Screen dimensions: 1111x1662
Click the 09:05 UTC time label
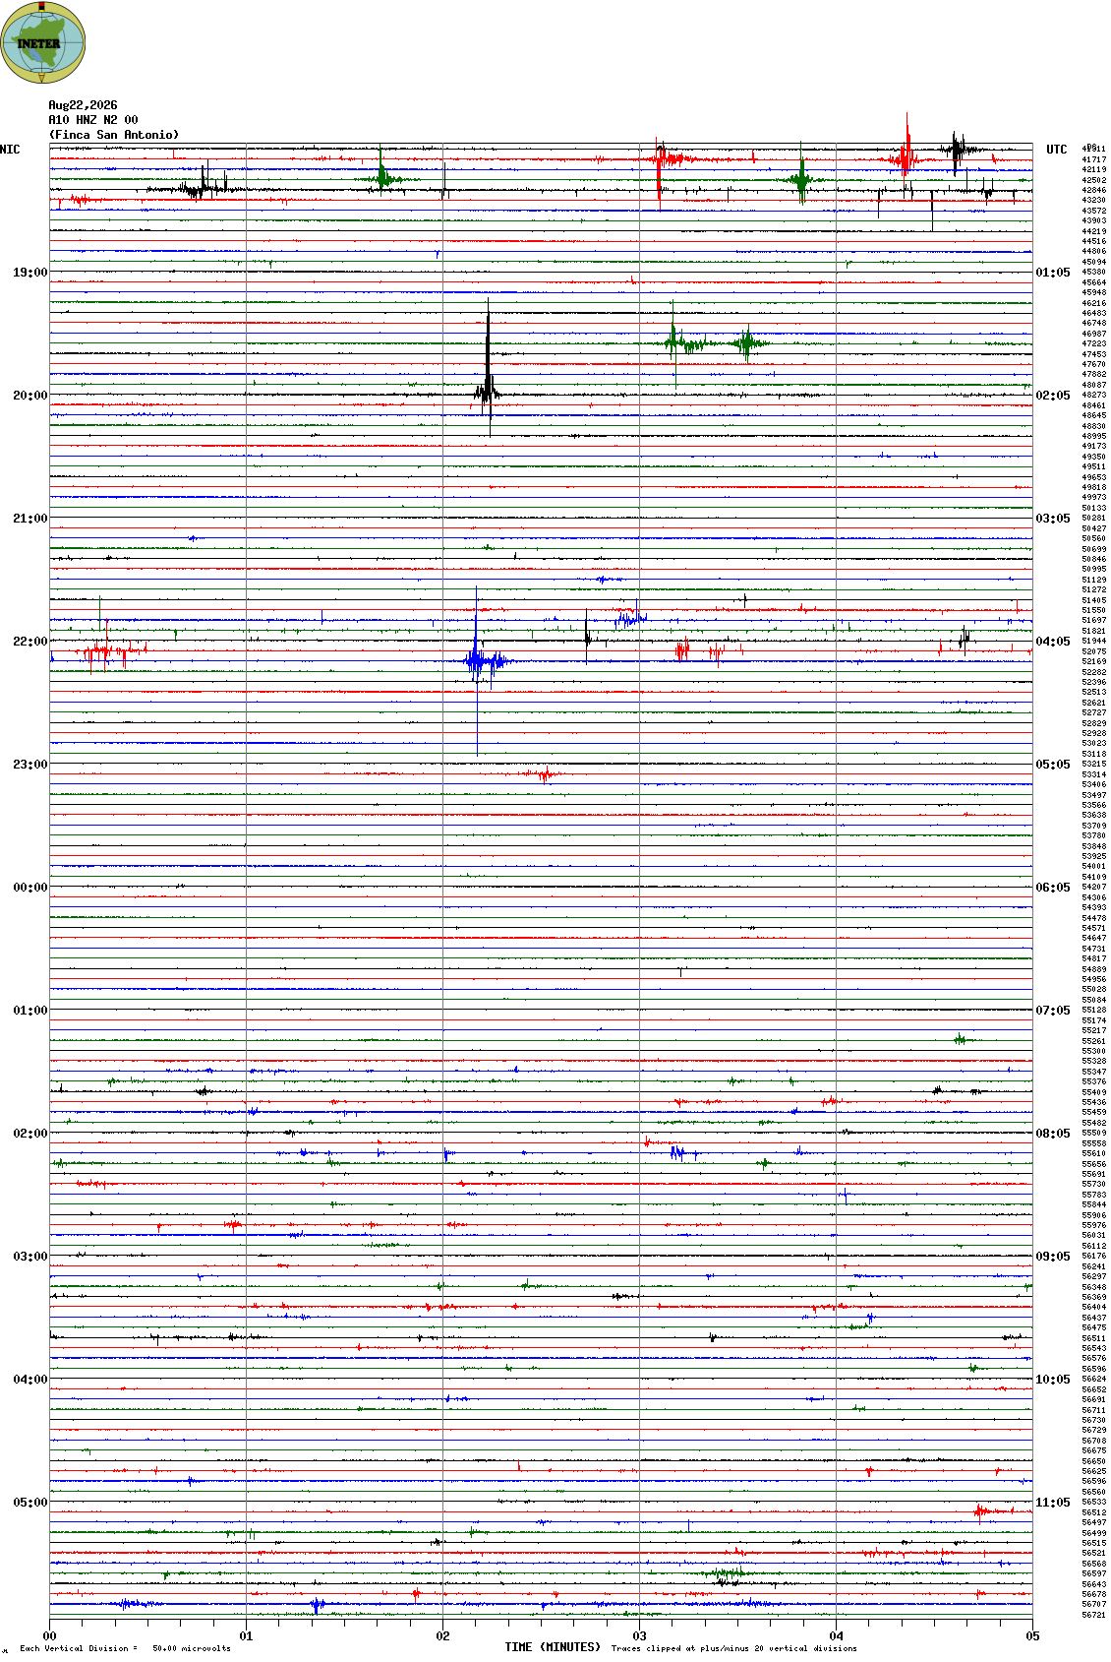1053,1257
